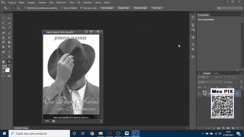244x137 pixels.
Task: Open the Imagem menu
Action: 31,3
